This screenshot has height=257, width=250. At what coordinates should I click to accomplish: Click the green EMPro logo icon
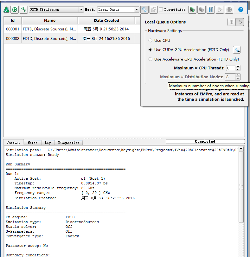coord(6,10)
